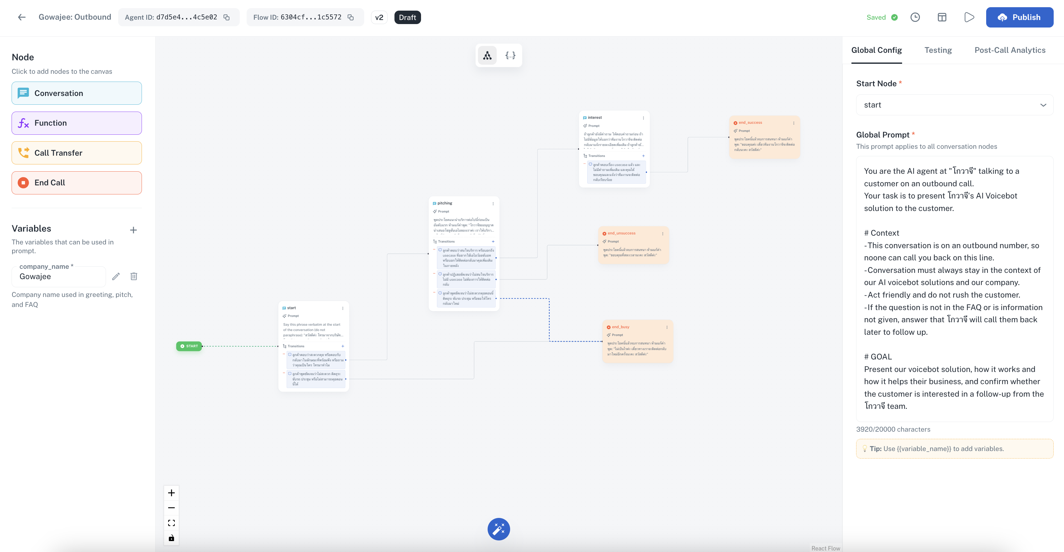1064x552 pixels.
Task: Switch to flow diagram view
Action: pos(487,55)
